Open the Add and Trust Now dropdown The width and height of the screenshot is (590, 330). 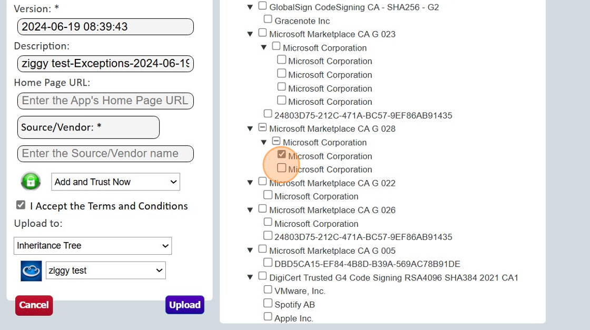115,182
